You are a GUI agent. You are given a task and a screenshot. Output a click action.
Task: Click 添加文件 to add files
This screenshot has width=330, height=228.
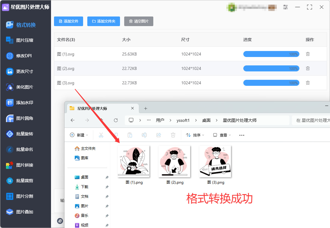click(68, 21)
